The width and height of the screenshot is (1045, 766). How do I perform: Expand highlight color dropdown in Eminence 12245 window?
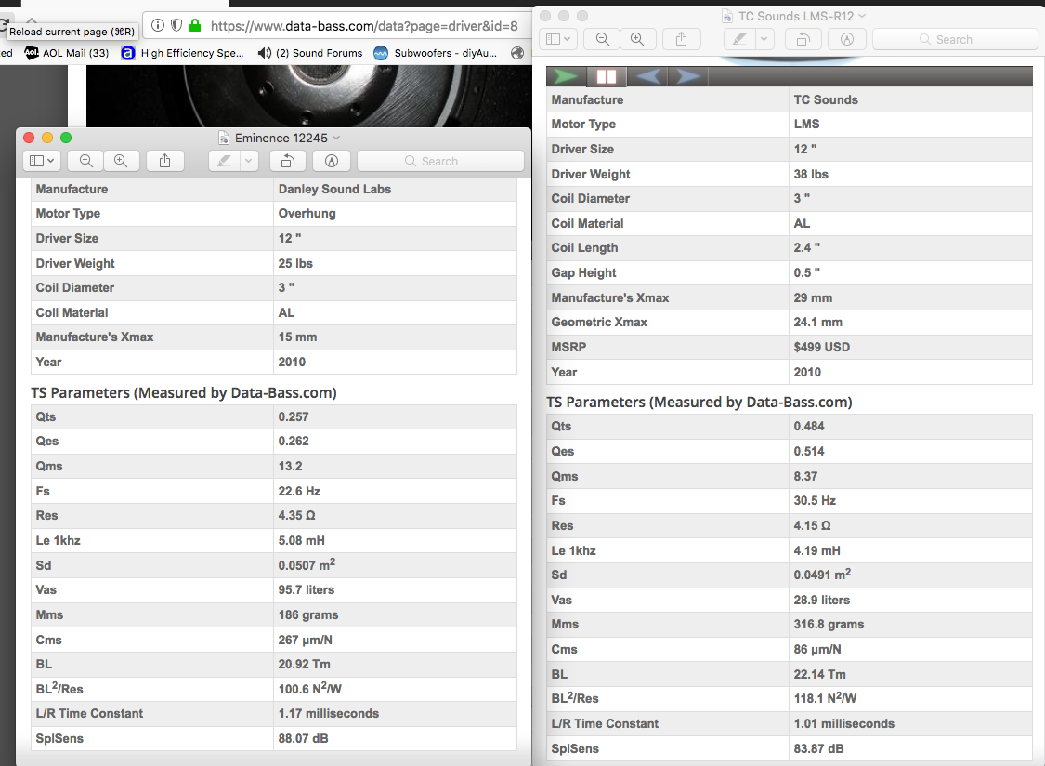pyautogui.click(x=249, y=161)
